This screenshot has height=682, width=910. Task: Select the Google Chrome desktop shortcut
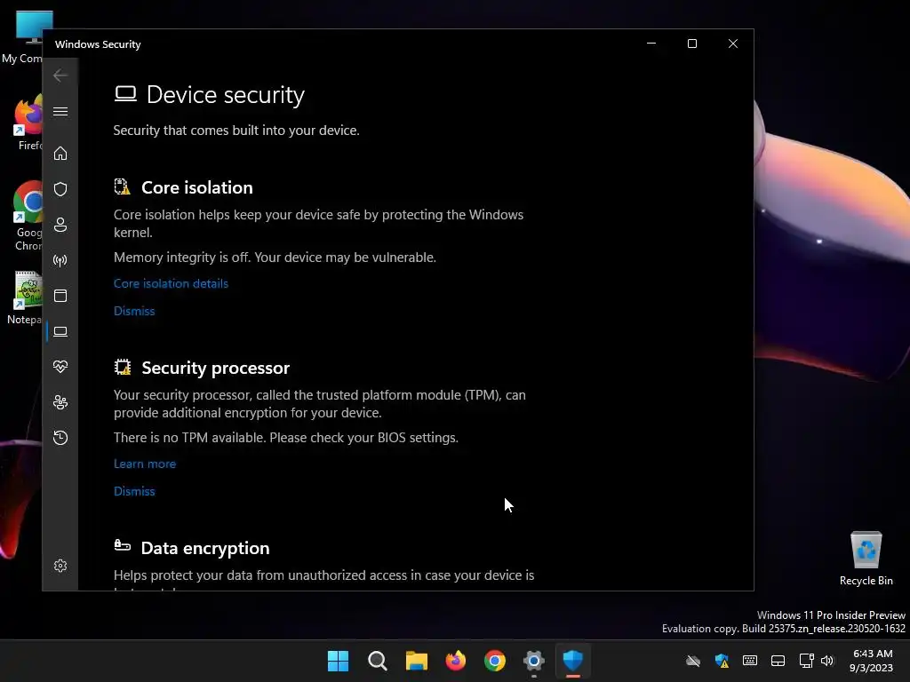point(28,215)
